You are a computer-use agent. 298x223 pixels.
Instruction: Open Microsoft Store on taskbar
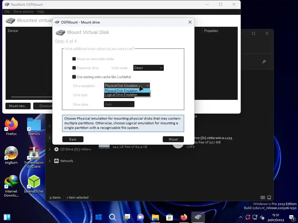pyautogui.click(x=169, y=217)
